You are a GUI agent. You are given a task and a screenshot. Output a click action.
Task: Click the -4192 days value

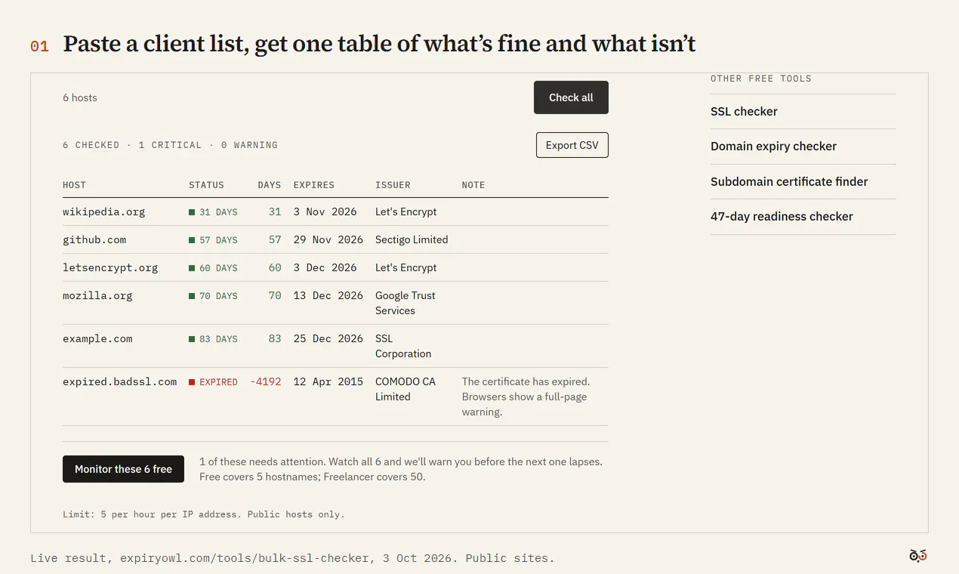pos(266,381)
